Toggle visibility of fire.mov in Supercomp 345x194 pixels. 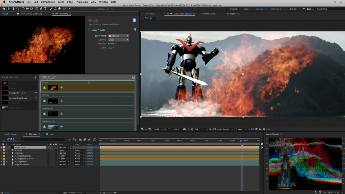tap(45, 88)
